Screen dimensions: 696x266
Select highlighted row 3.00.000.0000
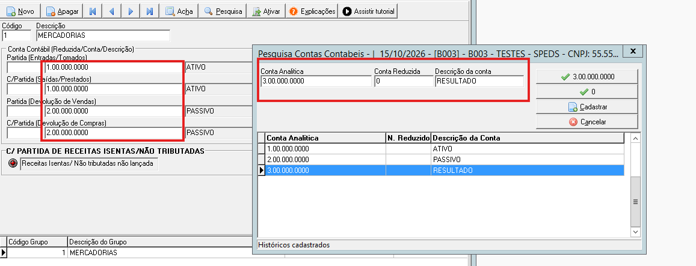441,171
